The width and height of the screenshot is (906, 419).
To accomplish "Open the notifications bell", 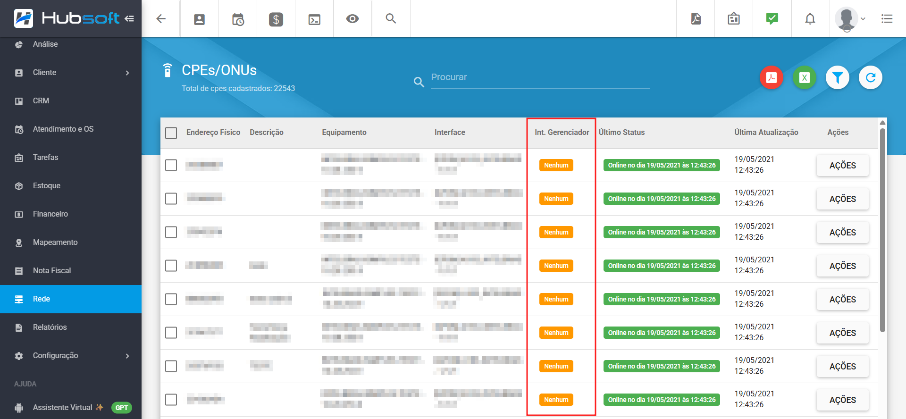I will tap(810, 19).
